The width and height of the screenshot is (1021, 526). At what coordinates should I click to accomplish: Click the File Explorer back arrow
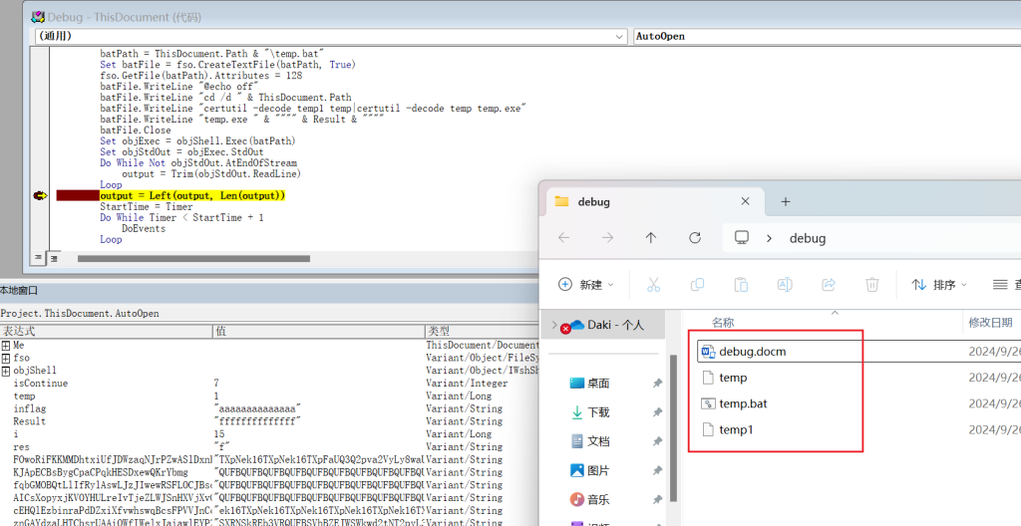[564, 238]
